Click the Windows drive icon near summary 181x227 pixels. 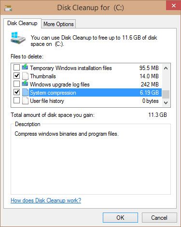(x=18, y=38)
